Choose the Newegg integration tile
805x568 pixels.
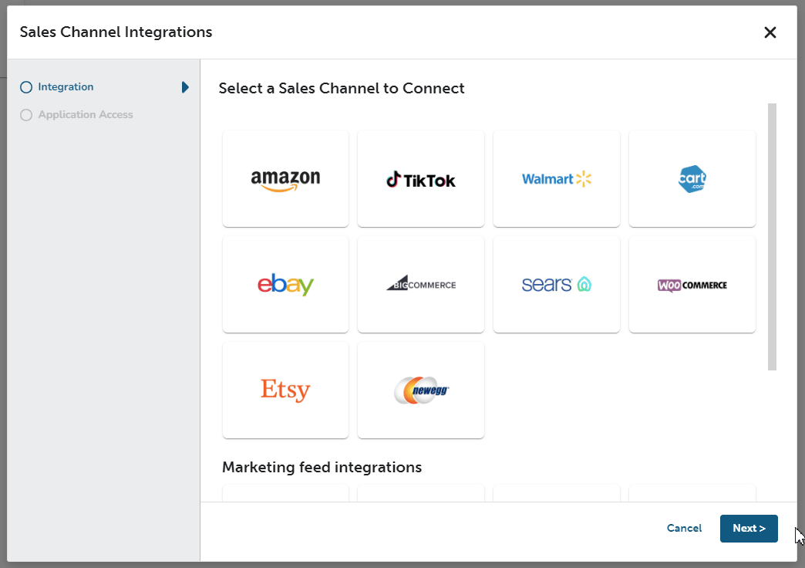click(420, 390)
